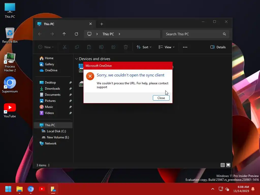Click the red error icon in OneDrive dialog
The image size is (260, 195).
click(90, 76)
